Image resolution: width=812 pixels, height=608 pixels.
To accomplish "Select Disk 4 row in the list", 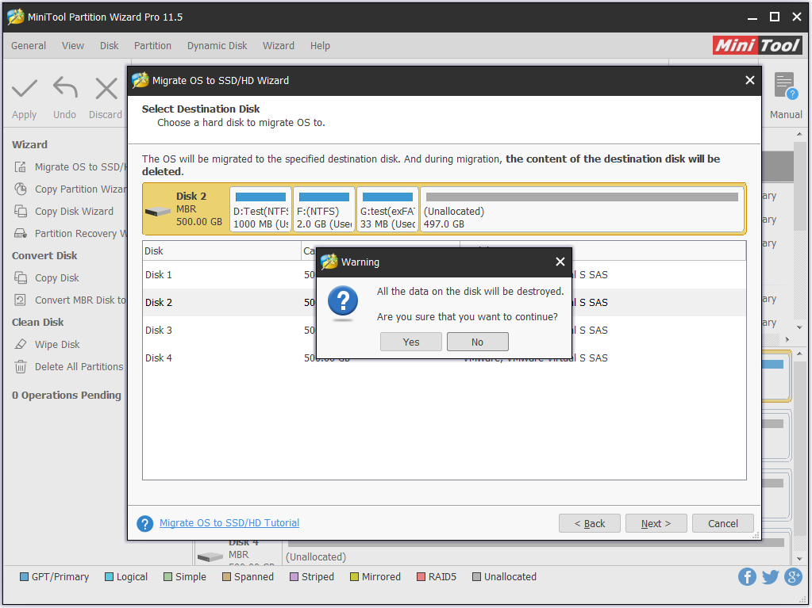I will pos(444,358).
